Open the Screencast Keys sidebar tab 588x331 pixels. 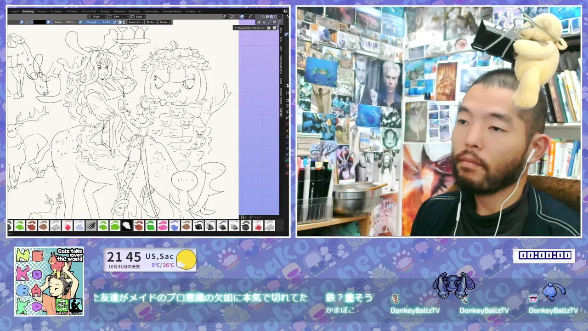281,65
